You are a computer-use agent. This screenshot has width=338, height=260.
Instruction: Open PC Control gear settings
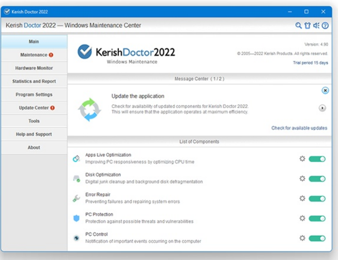coord(302,238)
